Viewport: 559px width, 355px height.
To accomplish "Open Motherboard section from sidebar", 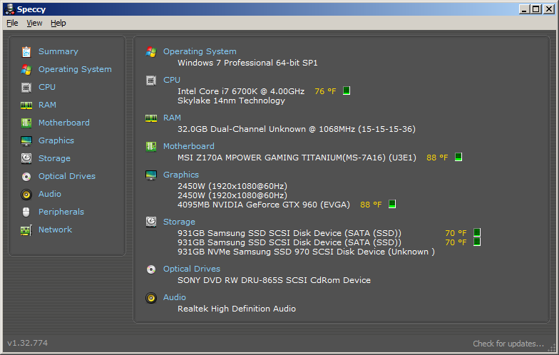I will [64, 123].
